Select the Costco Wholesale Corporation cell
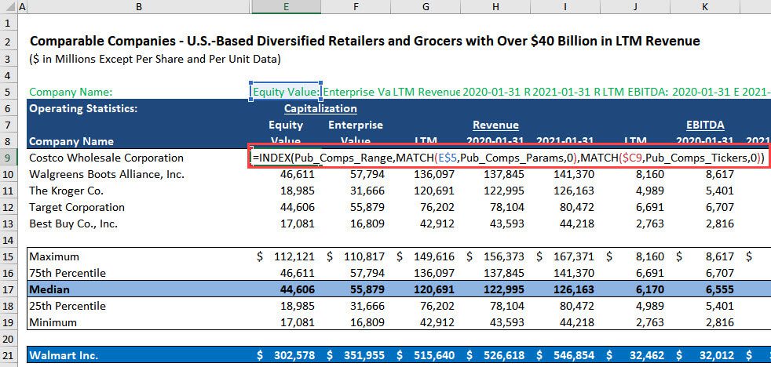The height and width of the screenshot is (367, 771). click(x=95, y=158)
